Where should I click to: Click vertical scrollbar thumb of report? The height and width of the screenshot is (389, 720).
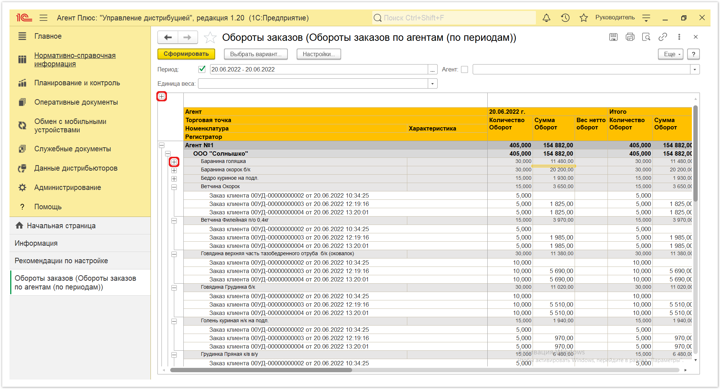click(696, 153)
